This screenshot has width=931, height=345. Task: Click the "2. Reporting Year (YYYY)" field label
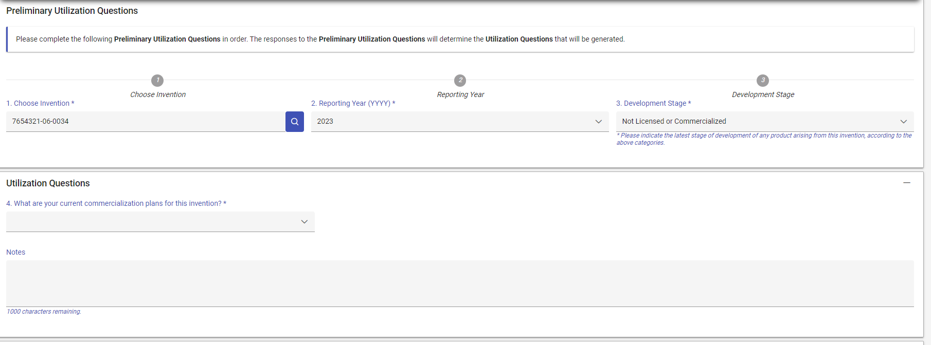(x=353, y=103)
